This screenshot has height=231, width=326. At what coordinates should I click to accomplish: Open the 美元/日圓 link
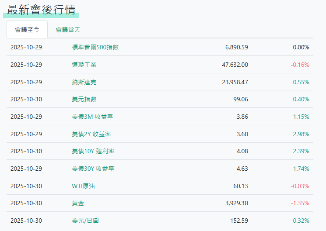[85, 221]
